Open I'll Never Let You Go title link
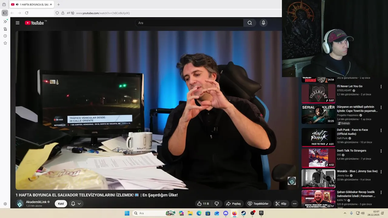The width and height of the screenshot is (388, 218). 350,86
